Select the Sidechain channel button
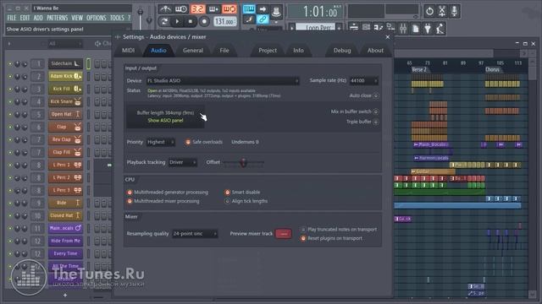Viewport: 542px width, 304px height. (x=65, y=63)
